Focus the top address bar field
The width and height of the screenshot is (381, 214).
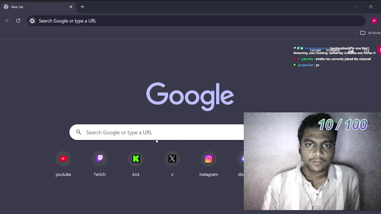(196, 21)
